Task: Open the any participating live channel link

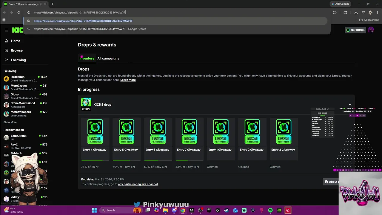Action: pos(138,184)
